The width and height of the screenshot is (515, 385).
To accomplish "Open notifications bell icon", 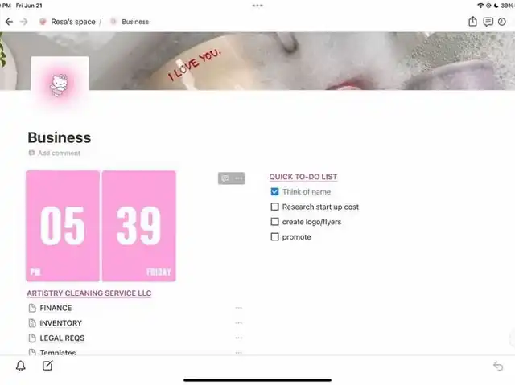I will coord(21,366).
